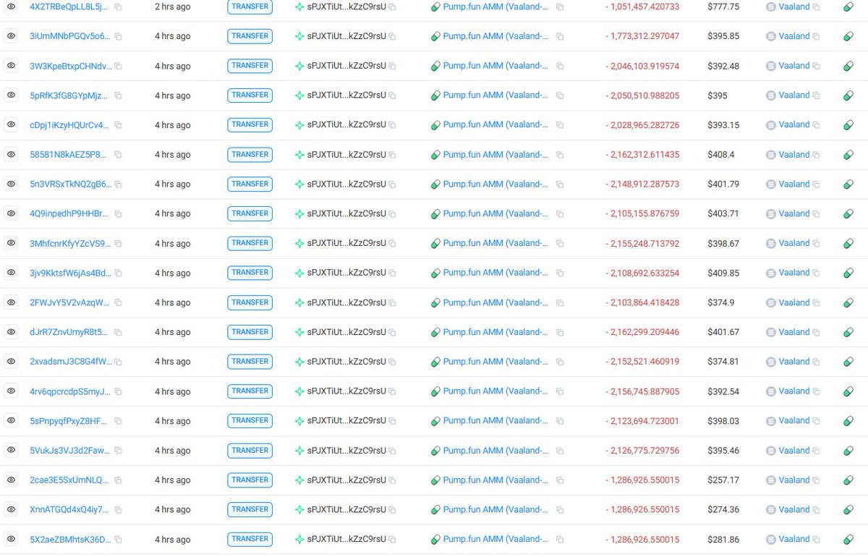Open transaction 3iUmMNbPGQv5o6
This screenshot has height=557, width=868.
[70, 36]
